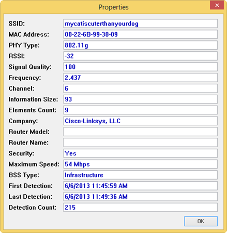Select the Maximum Speed field
227x233 pixels.
coord(140,164)
